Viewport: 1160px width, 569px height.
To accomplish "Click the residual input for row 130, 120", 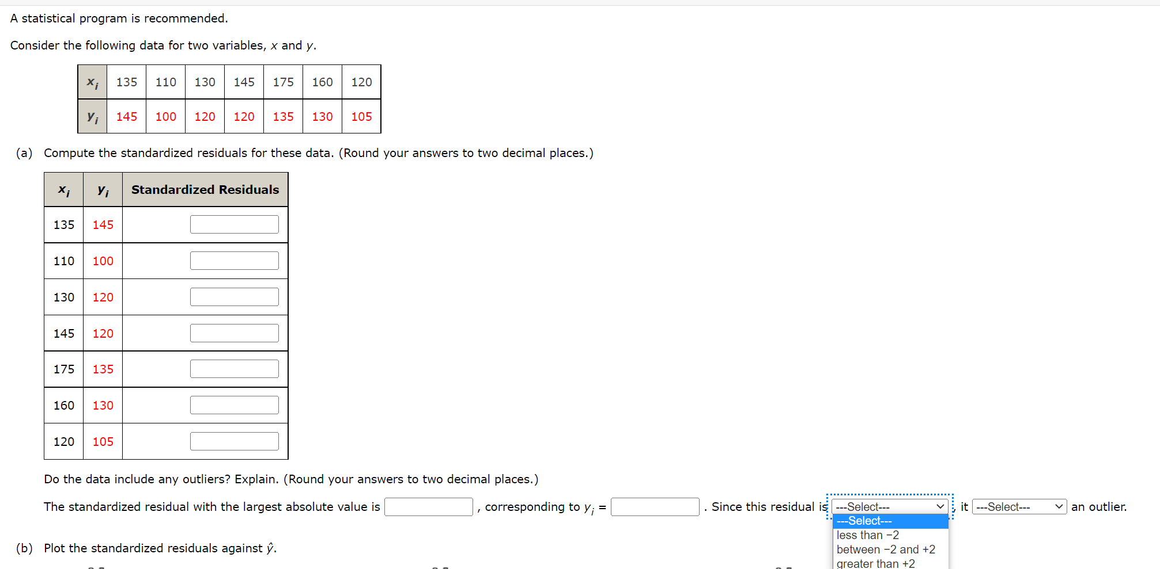I will pos(234,296).
